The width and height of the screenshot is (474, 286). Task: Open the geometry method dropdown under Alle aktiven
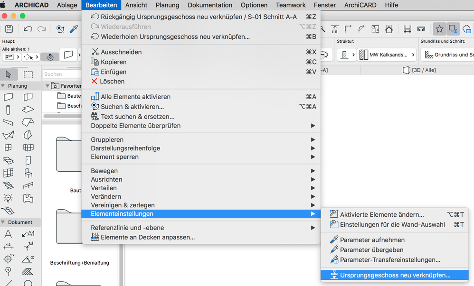click(x=11, y=57)
